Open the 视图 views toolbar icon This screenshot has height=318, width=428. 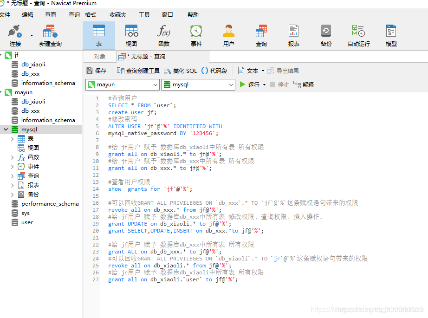[131, 35]
